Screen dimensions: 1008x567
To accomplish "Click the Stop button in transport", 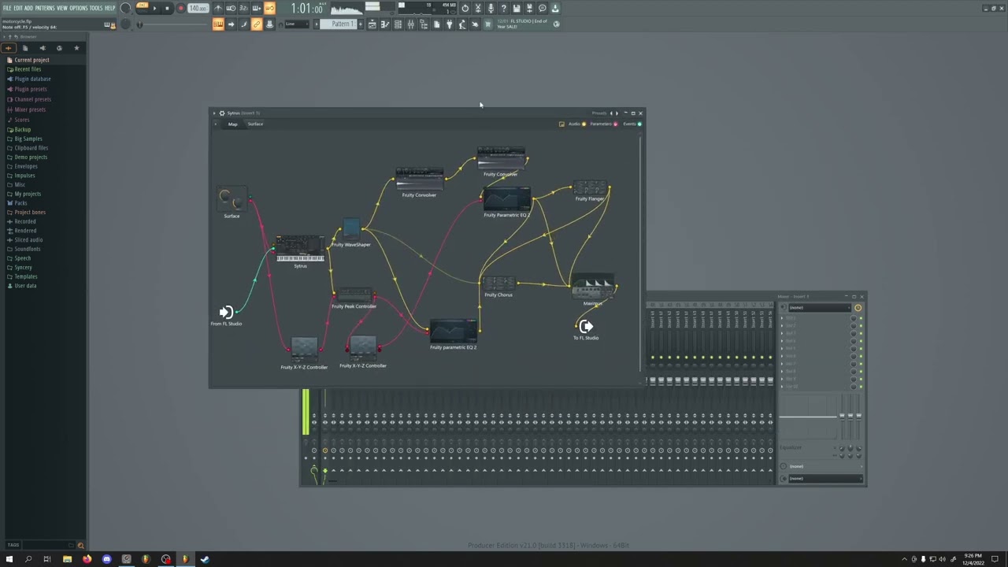I will point(167,8).
